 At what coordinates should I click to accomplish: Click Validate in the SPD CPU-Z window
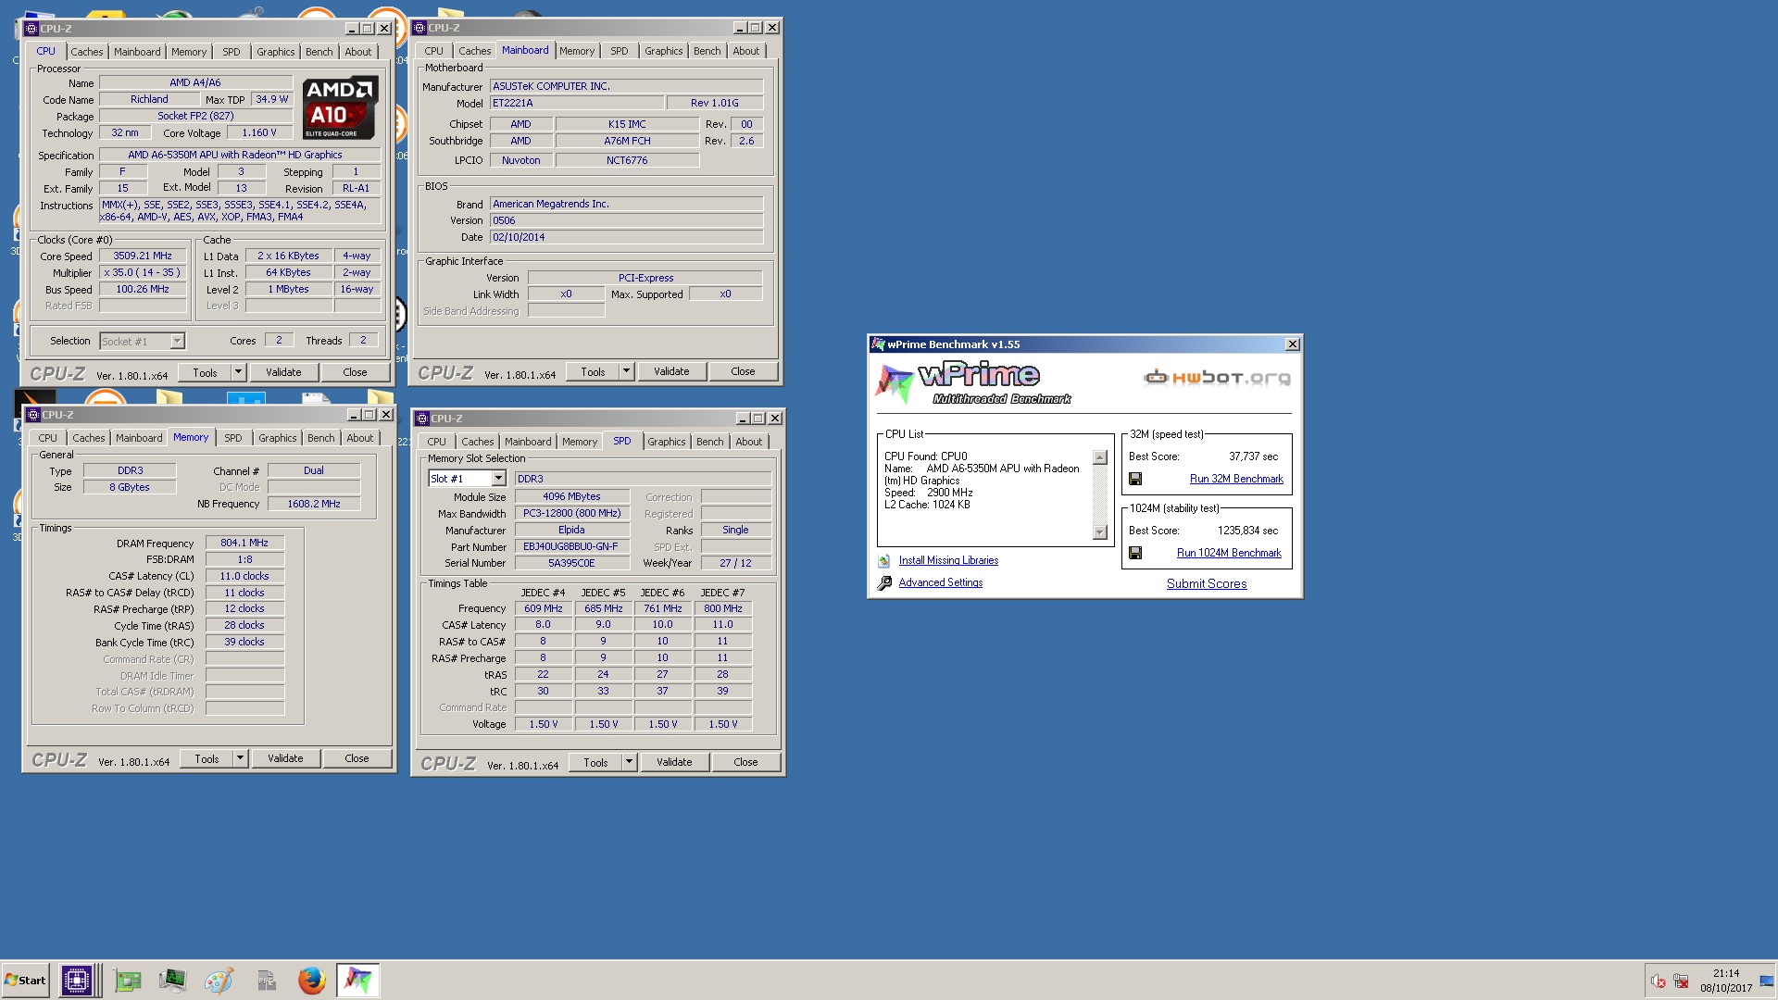point(674,762)
